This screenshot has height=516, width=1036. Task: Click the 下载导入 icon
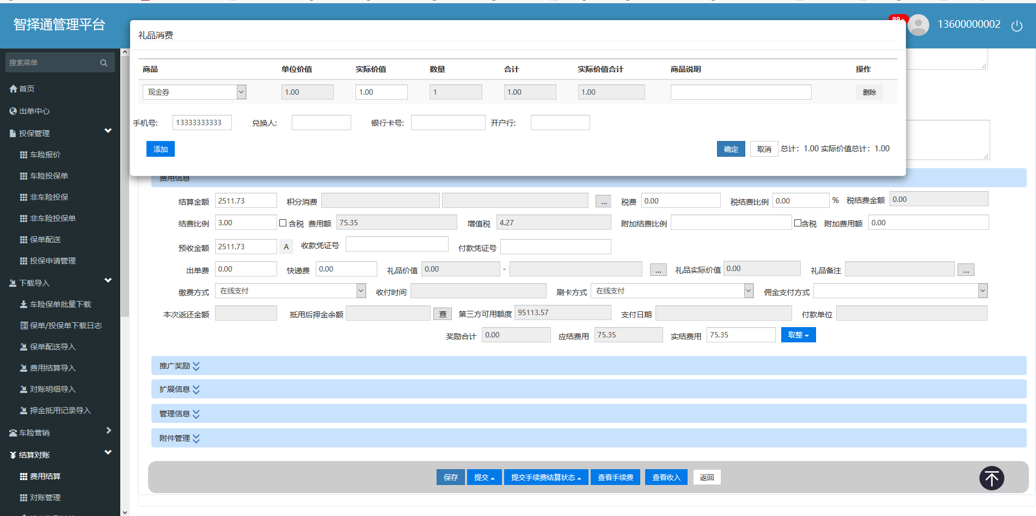point(14,283)
